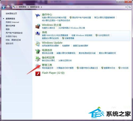Open 时钟、语言和区域 category
The image size is (133, 121).
pyautogui.click(x=13, y=40)
